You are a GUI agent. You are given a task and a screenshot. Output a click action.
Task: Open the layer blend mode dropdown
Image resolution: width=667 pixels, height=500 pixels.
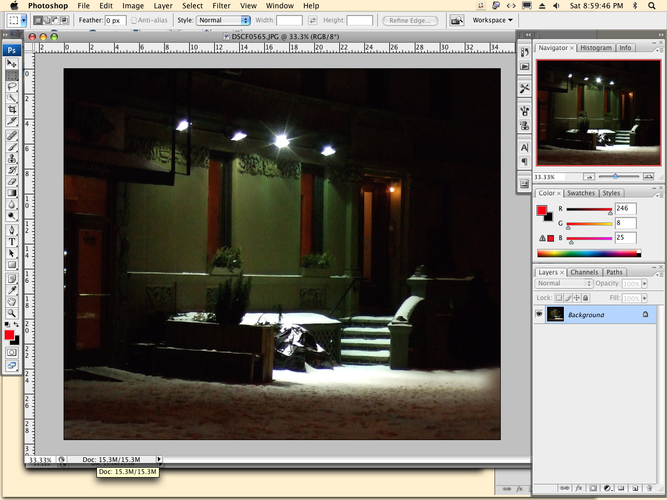tap(564, 283)
